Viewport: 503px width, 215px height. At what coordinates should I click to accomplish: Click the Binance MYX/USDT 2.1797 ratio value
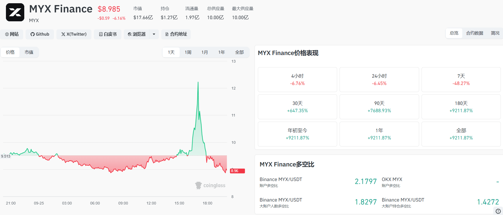[x=366, y=182]
